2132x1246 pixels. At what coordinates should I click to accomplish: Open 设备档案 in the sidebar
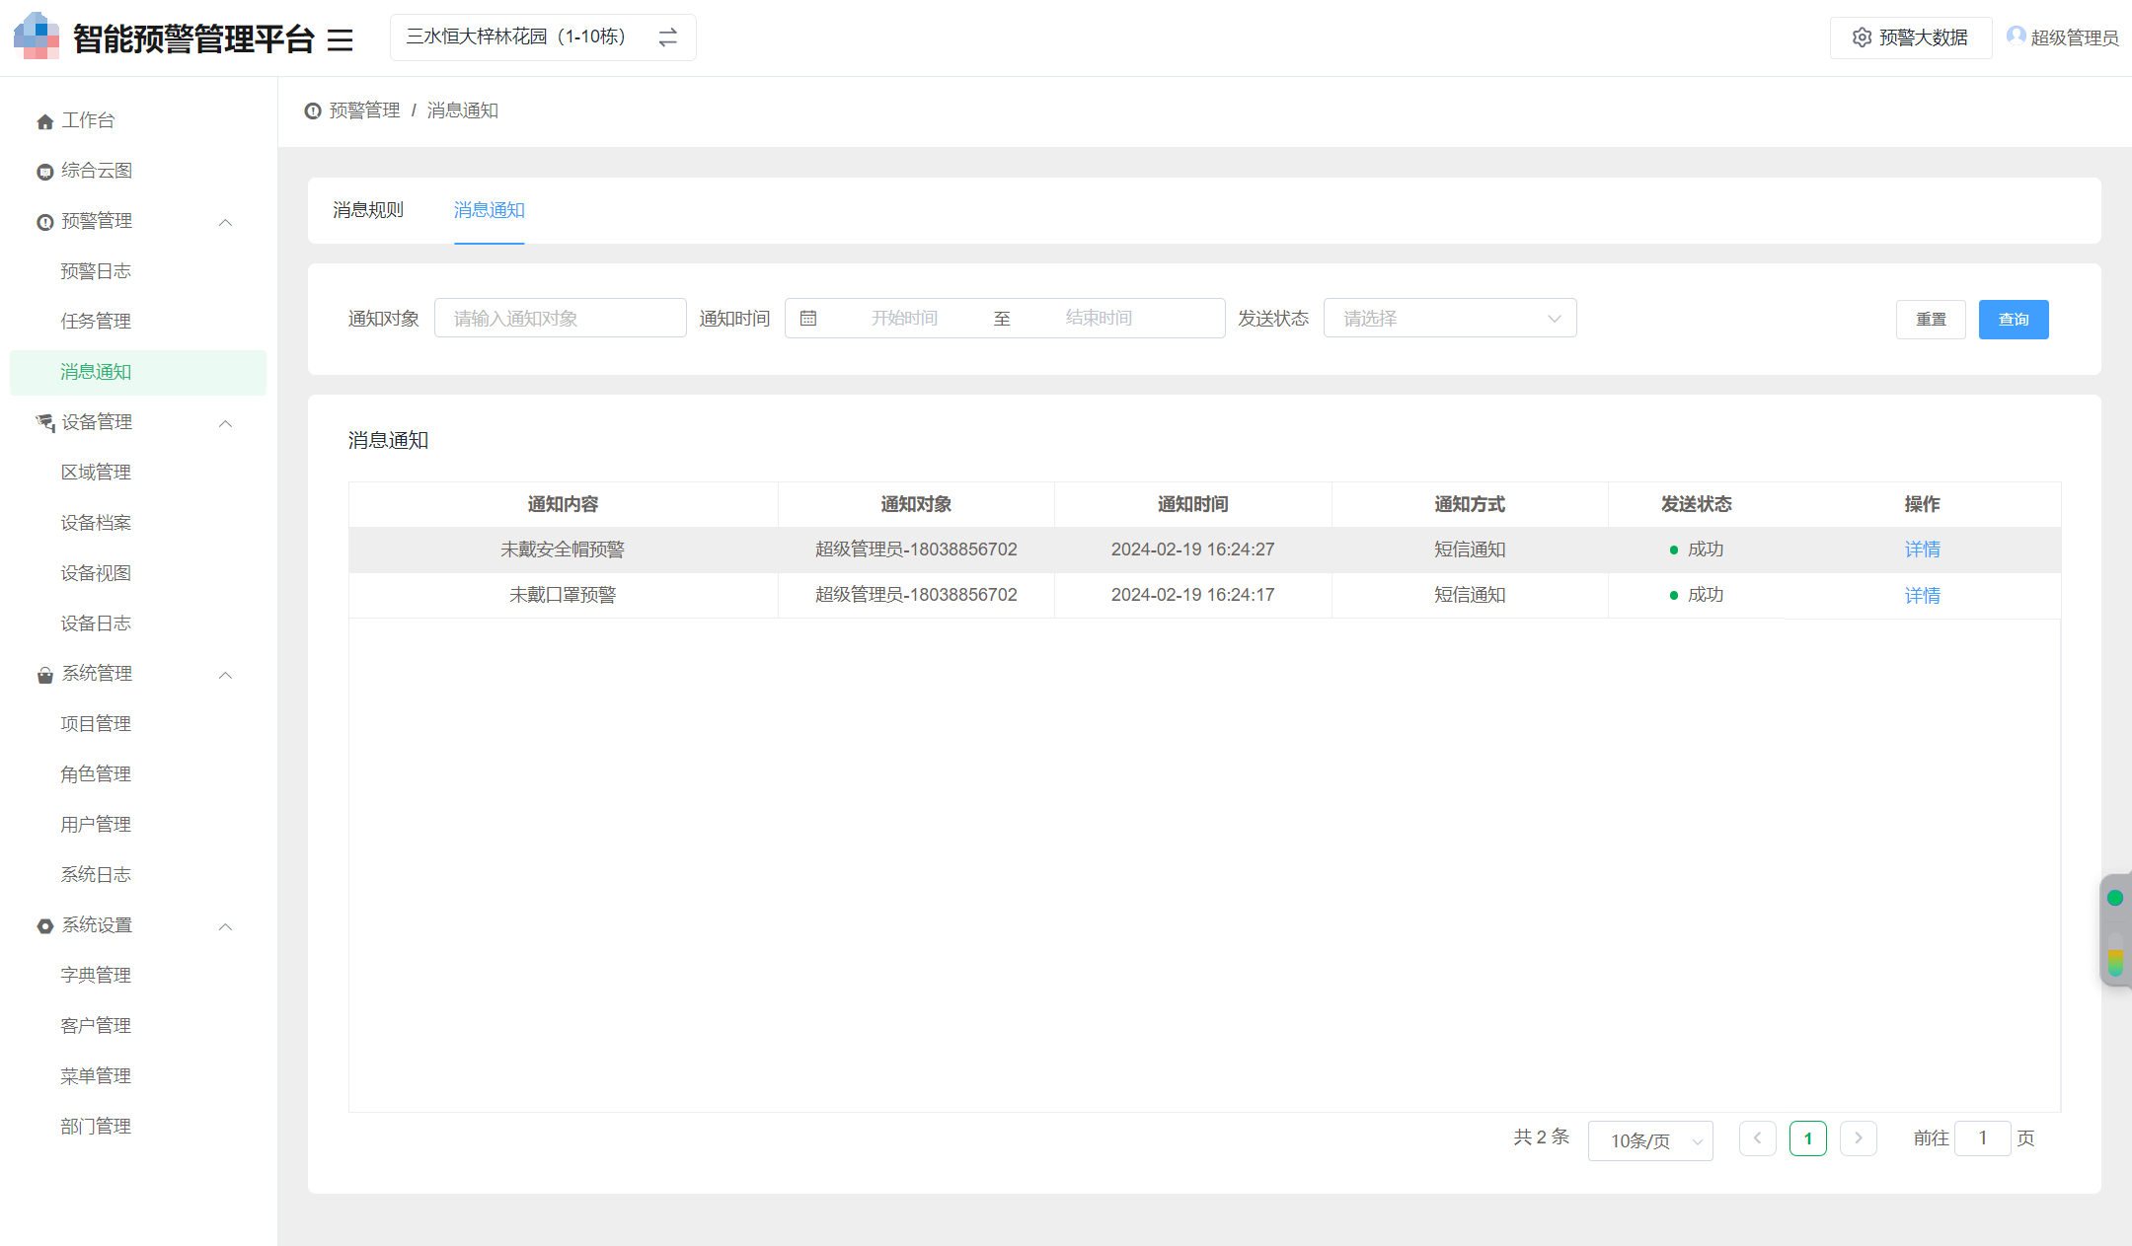coord(96,523)
